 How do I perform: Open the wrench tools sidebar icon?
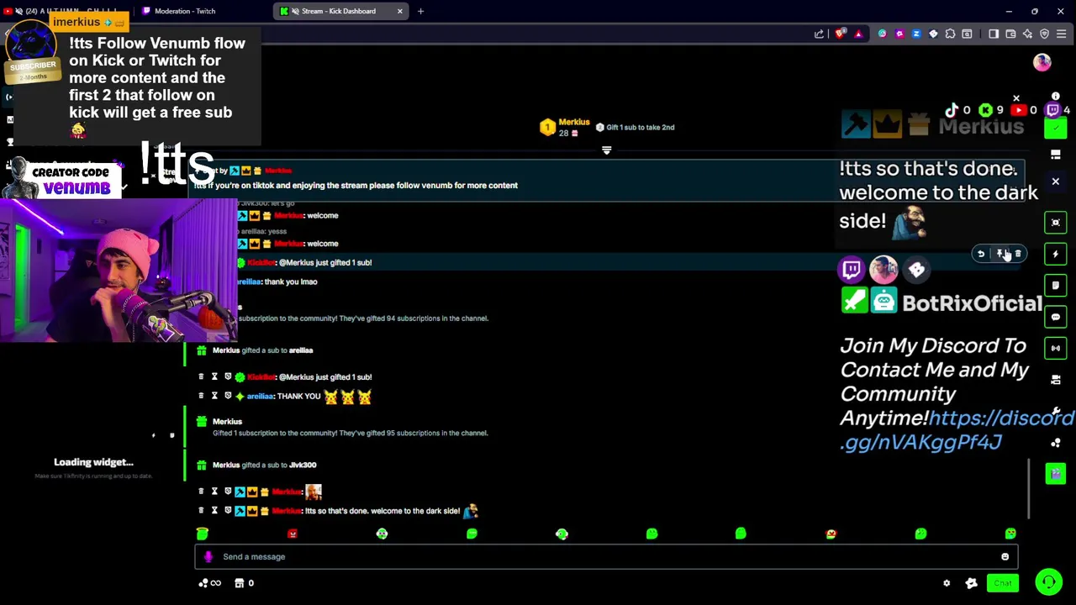click(x=1056, y=412)
